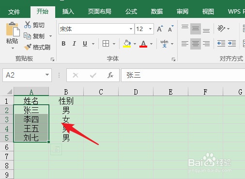Expand font color dropdown arrow
Viewport: 245px width, 179px height.
tap(151, 44)
